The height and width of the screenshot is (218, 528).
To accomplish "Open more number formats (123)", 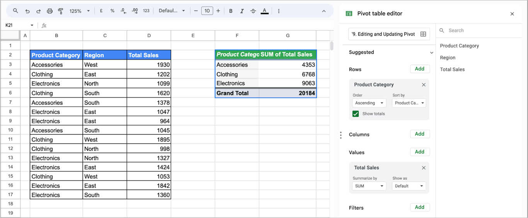I will coord(146,11).
